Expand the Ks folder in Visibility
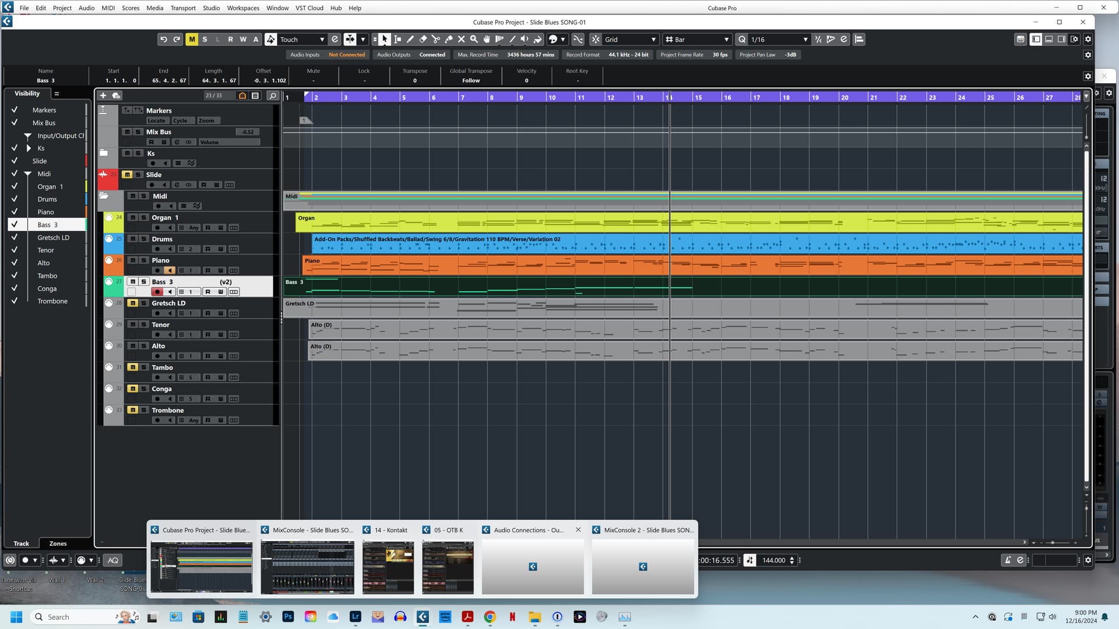Screen dimensions: 1119x629 (x=29, y=148)
